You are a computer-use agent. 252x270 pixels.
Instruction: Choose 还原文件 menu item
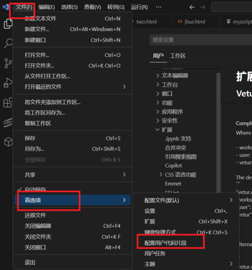click(x=73, y=215)
